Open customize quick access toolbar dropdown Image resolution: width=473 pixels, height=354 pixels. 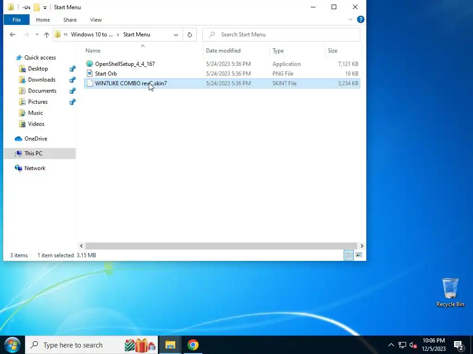[45, 7]
